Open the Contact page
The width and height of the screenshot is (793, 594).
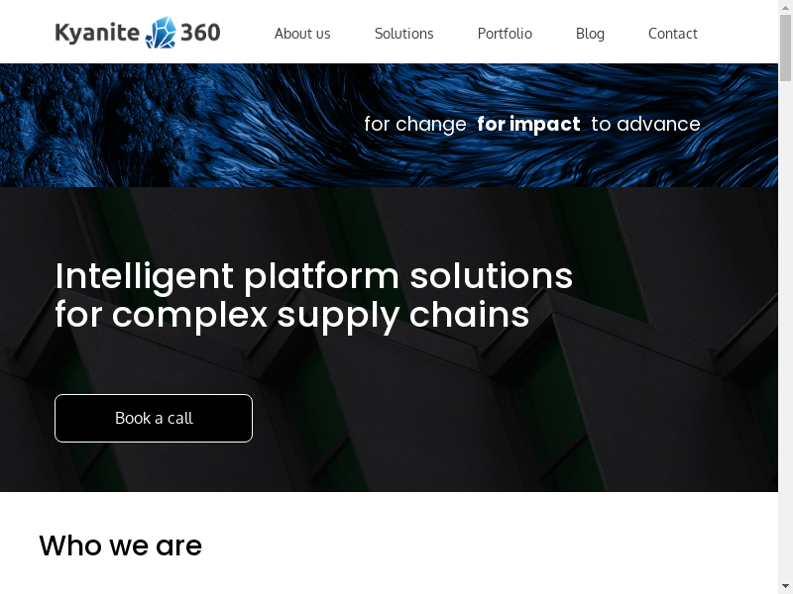tap(673, 34)
